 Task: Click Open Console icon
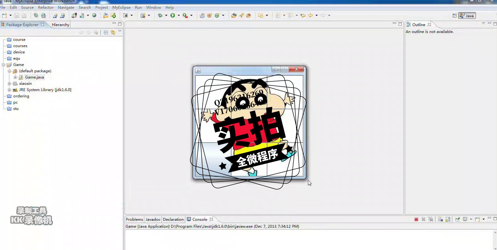pyautogui.click(x=477, y=219)
